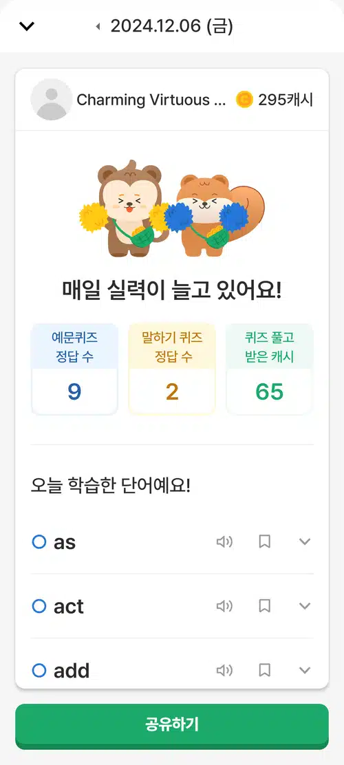
Task: Open the profile avatar picture
Action: coord(52,100)
